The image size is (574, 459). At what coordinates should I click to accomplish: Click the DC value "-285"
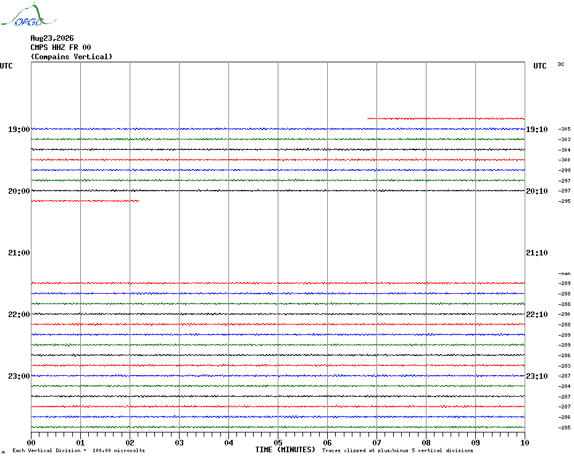[564, 428]
